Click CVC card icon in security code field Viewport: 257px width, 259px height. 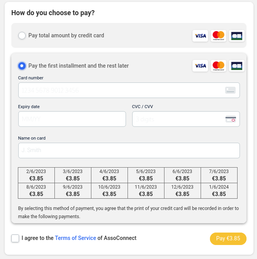point(231,119)
